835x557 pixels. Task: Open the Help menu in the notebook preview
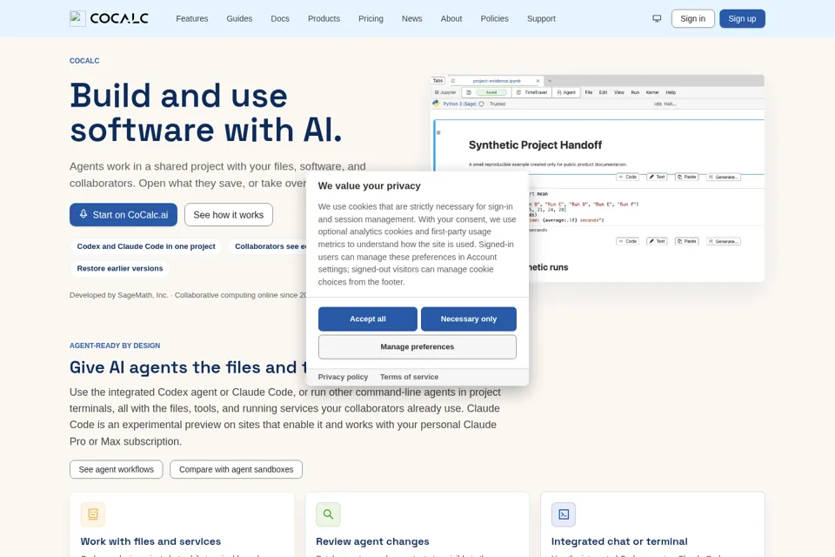pyautogui.click(x=671, y=92)
